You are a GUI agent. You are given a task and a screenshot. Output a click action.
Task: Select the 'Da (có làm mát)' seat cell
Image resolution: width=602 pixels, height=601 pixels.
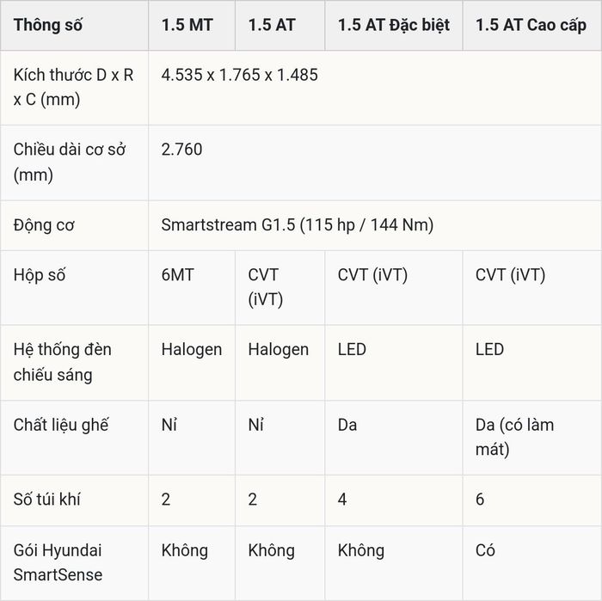click(514, 437)
